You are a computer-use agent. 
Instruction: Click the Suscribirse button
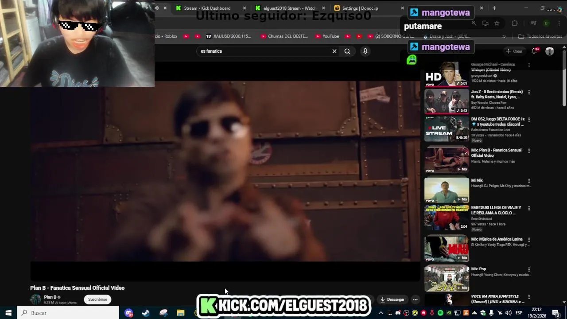(x=97, y=300)
